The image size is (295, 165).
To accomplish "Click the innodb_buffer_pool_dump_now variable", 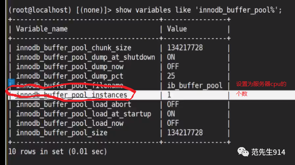I will 70,67.
